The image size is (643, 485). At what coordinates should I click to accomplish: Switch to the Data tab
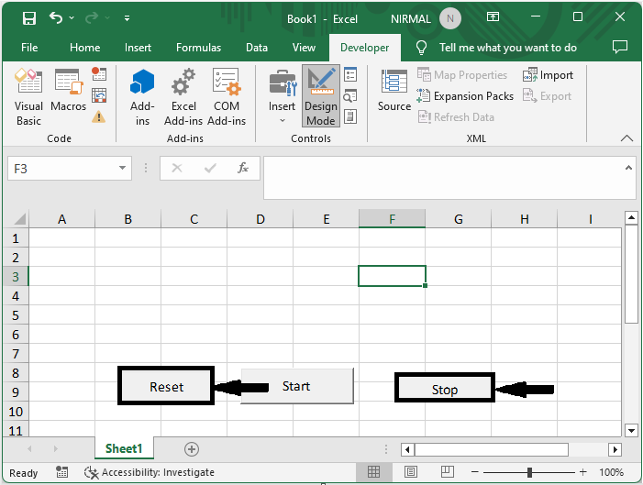point(257,48)
